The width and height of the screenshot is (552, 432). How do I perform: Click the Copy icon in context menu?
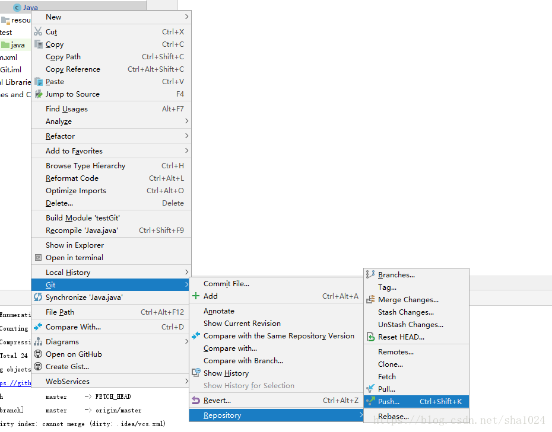click(x=39, y=44)
